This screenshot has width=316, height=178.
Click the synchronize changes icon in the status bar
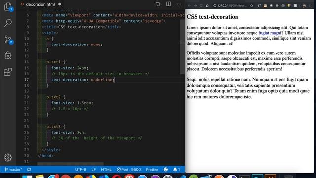tap(29, 169)
